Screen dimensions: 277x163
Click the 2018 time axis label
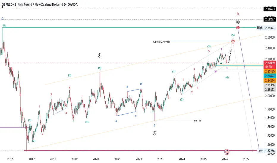pos(53,159)
